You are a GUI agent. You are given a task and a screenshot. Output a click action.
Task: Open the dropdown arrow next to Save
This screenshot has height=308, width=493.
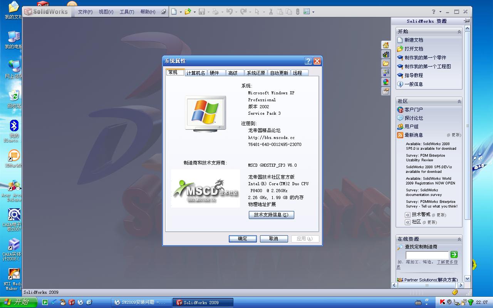click(x=208, y=12)
